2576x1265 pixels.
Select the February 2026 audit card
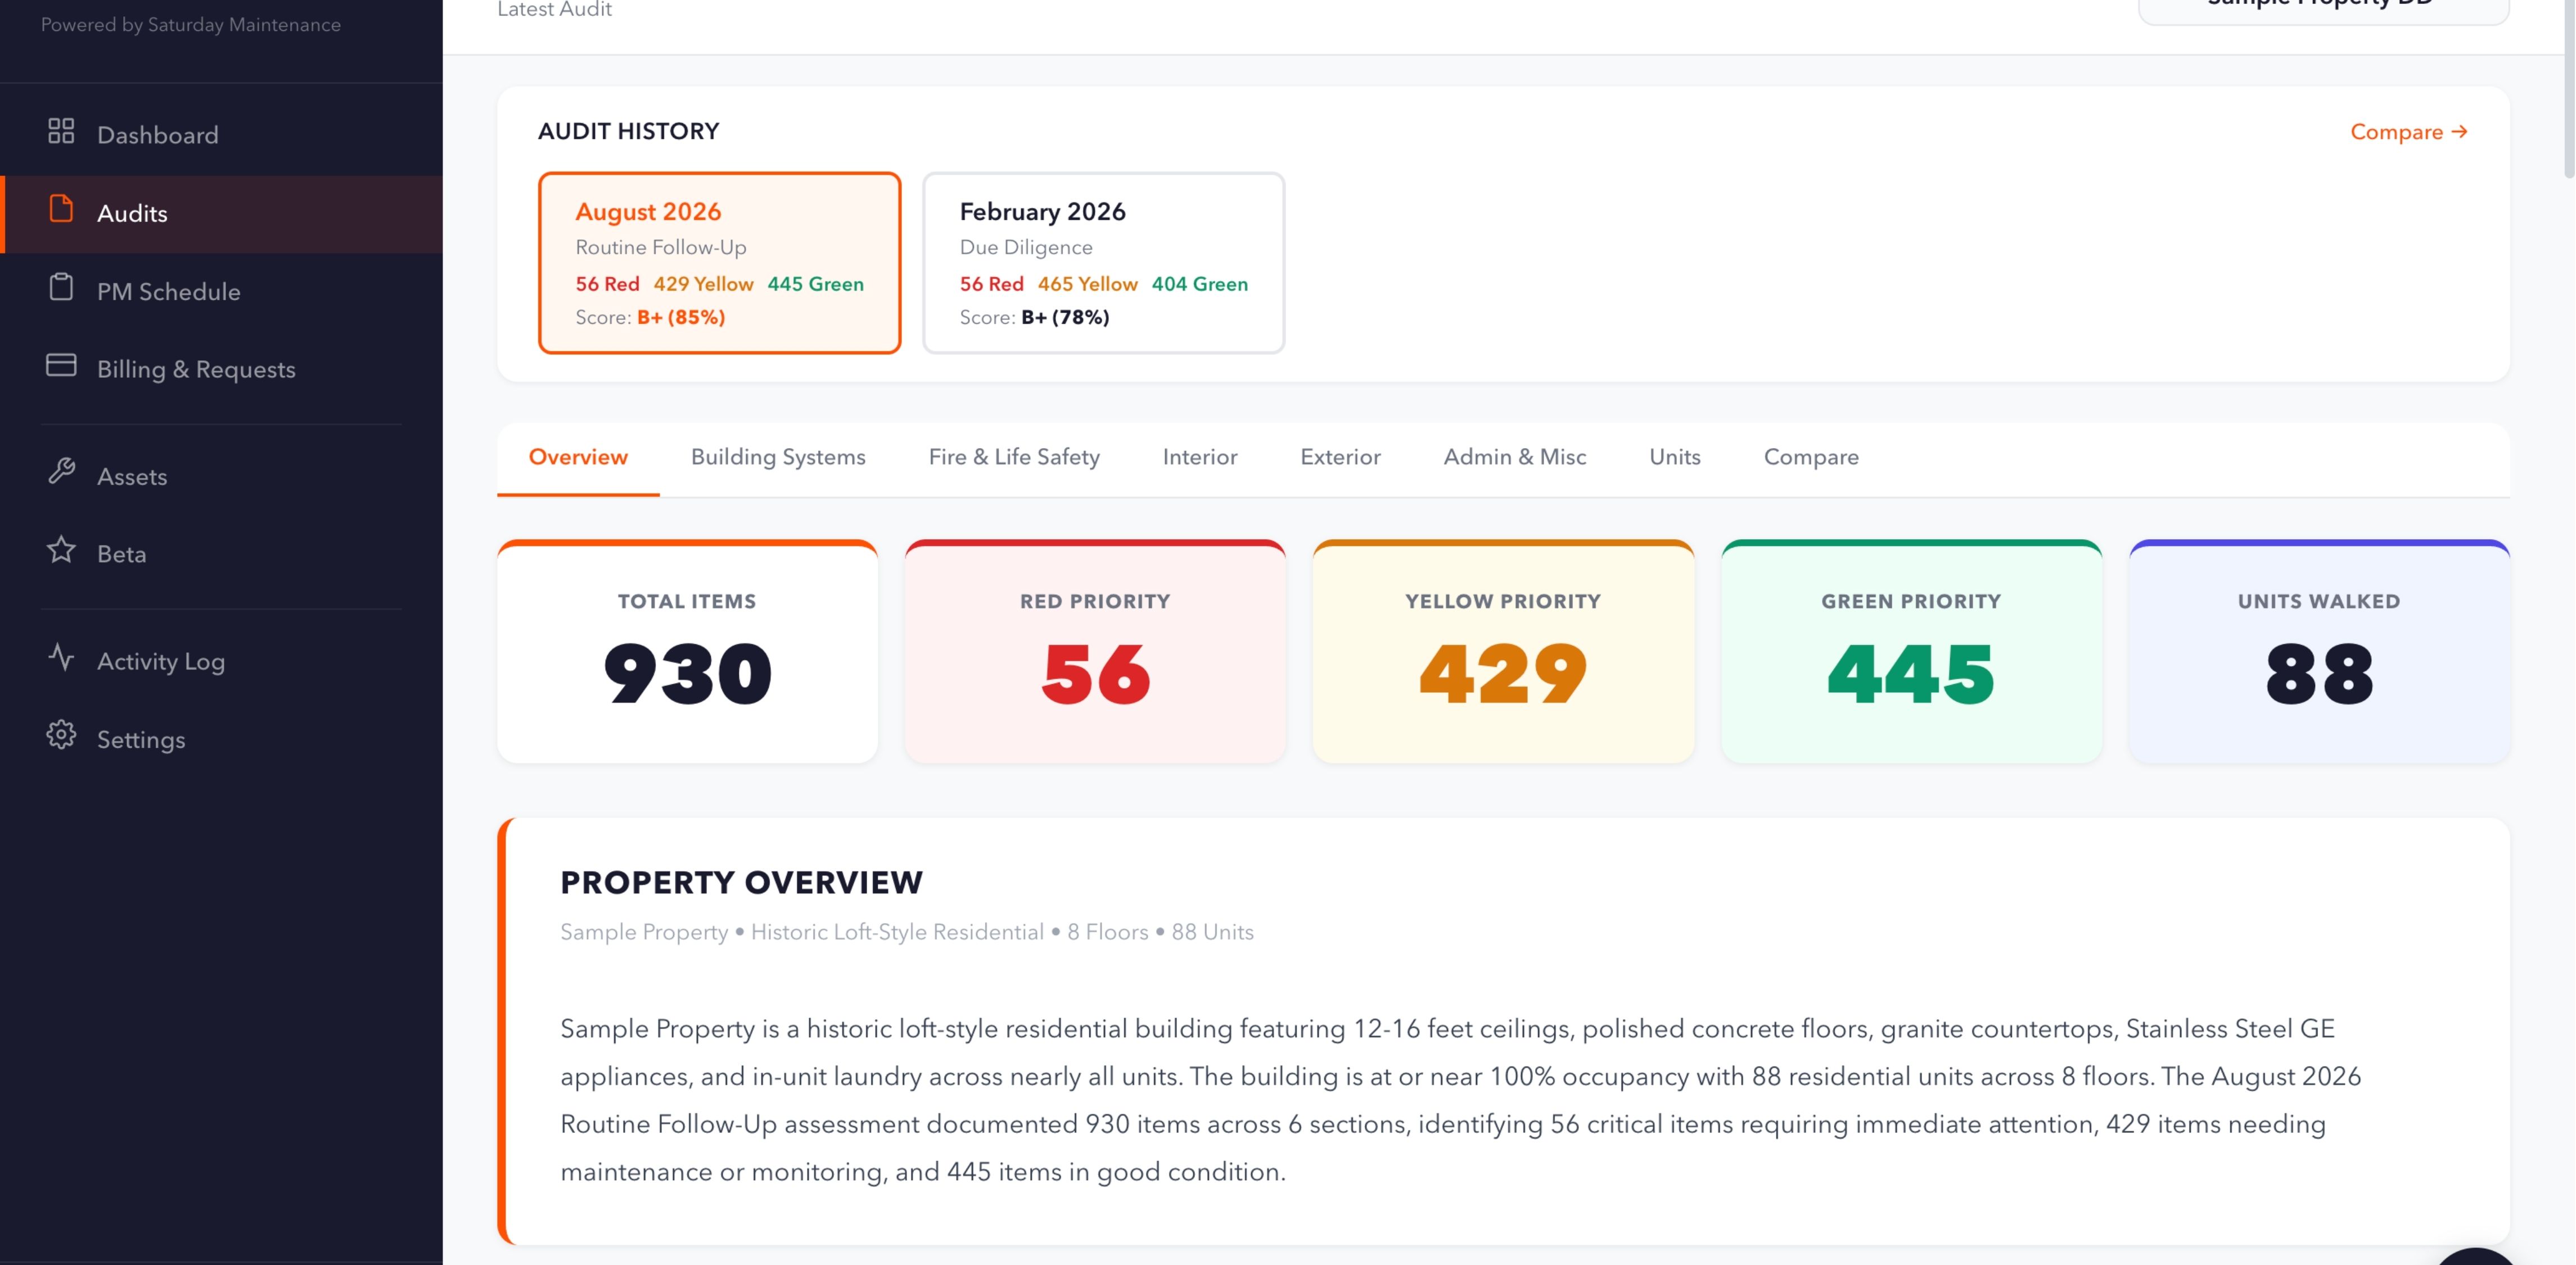tap(1103, 263)
